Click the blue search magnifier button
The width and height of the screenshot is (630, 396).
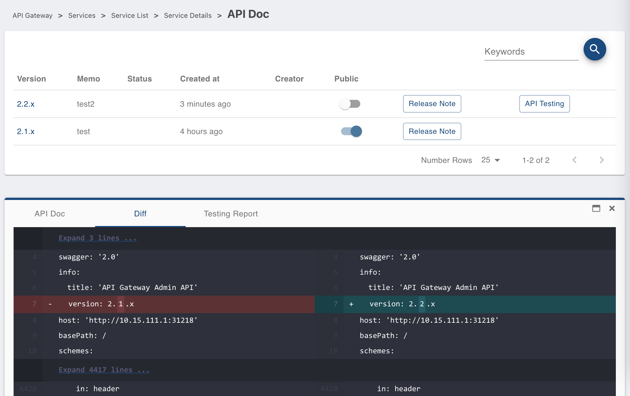pyautogui.click(x=595, y=49)
